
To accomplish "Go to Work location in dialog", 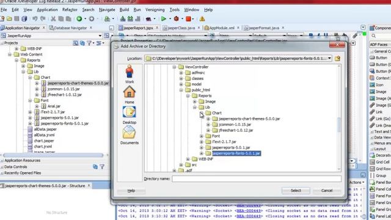I will coord(130,74).
